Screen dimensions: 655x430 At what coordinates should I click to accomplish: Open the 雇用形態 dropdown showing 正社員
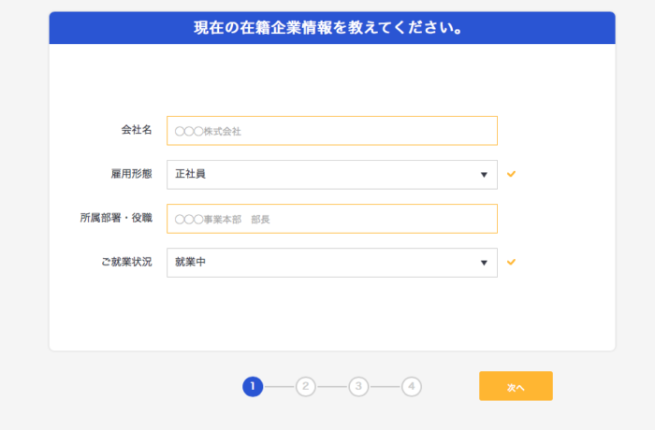[x=332, y=175]
